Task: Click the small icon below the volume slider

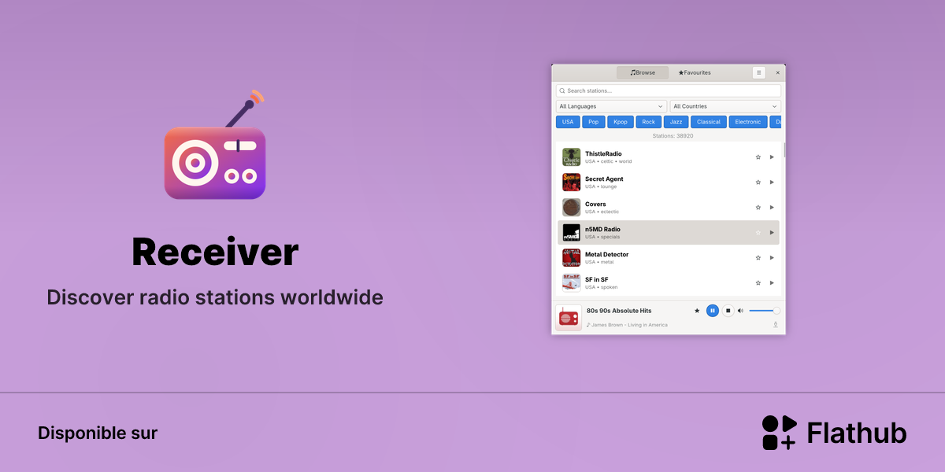Action: click(776, 324)
